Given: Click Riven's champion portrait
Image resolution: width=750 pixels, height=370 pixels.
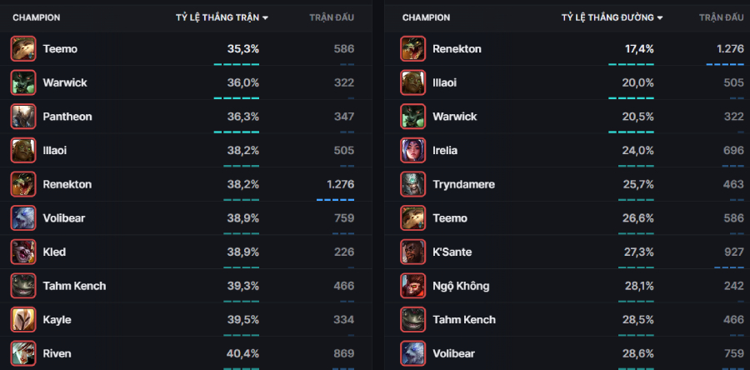Looking at the screenshot, I should click(x=23, y=353).
